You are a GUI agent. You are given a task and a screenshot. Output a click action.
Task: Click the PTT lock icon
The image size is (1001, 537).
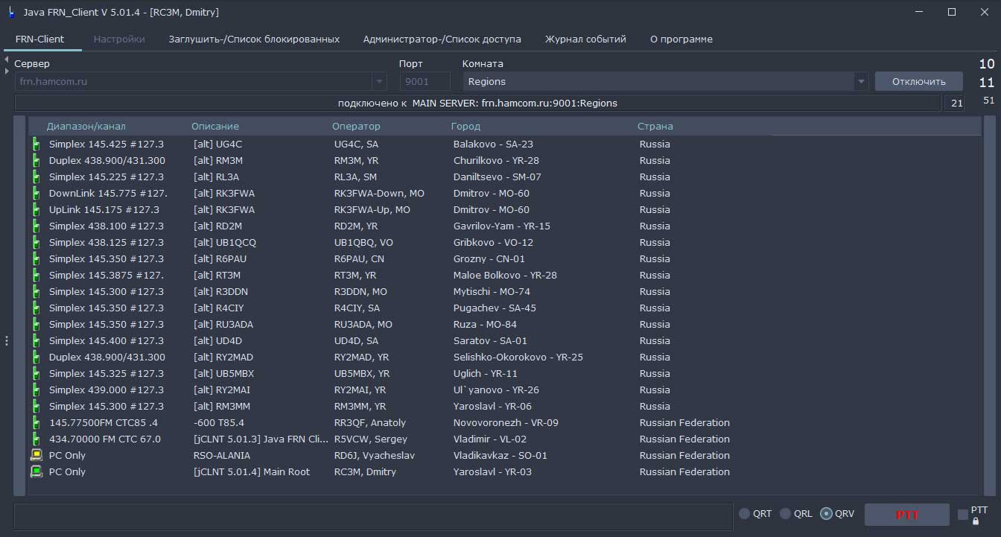coord(976,521)
